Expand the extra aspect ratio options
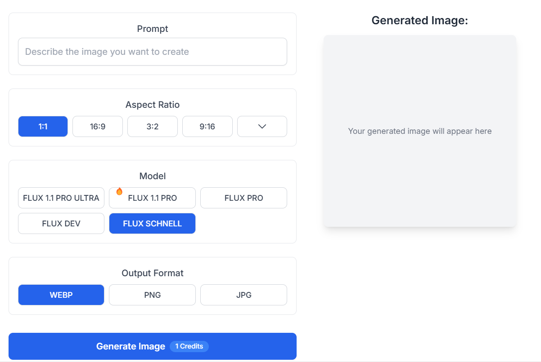Screen dimensions: 541x362 (x=262, y=126)
